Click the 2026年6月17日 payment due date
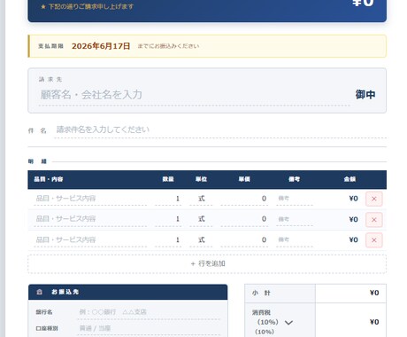 [101, 46]
